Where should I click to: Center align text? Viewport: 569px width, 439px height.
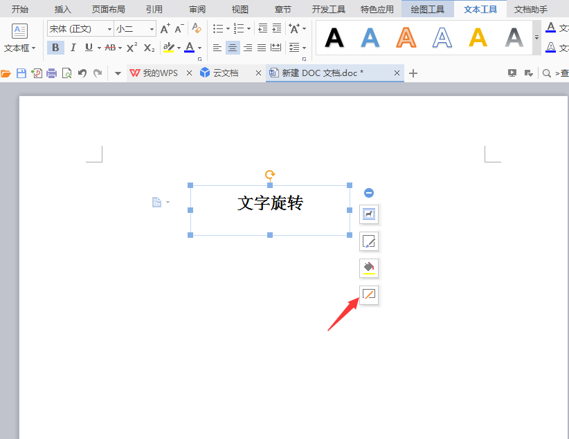233,48
